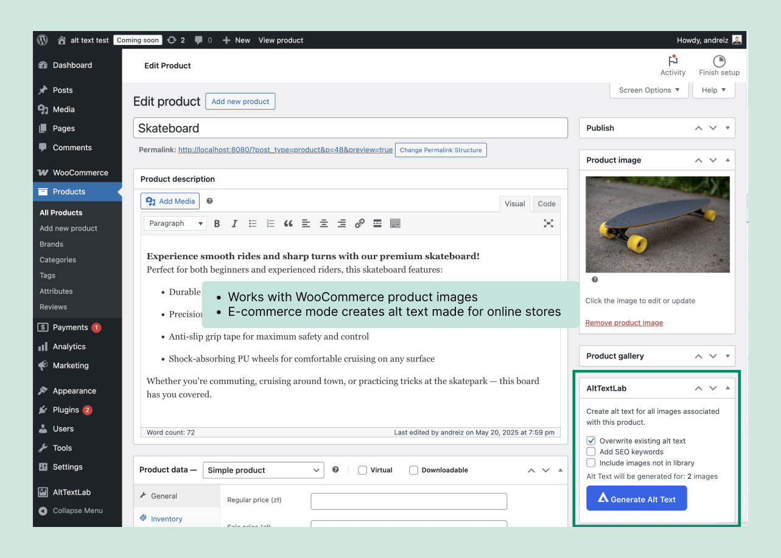The height and width of the screenshot is (558, 781).
Task: Toggle fullscreen editor mode icon
Action: pyautogui.click(x=548, y=223)
